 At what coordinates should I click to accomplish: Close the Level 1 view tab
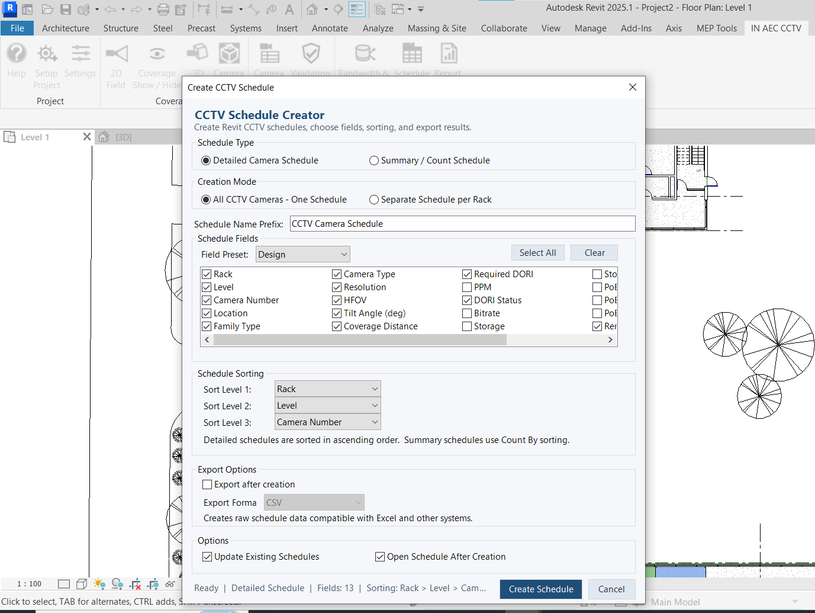point(87,137)
